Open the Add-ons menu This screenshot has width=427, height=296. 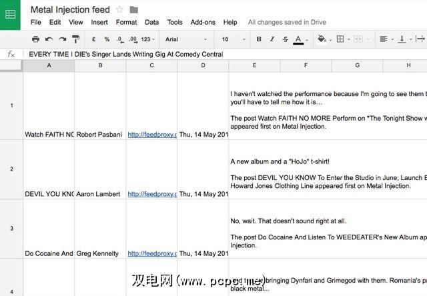[x=203, y=22]
